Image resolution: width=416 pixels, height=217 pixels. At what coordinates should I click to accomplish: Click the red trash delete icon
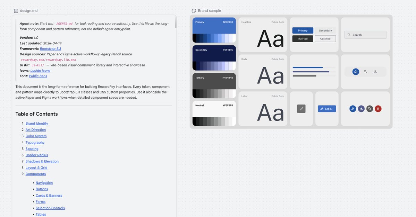(x=378, y=109)
